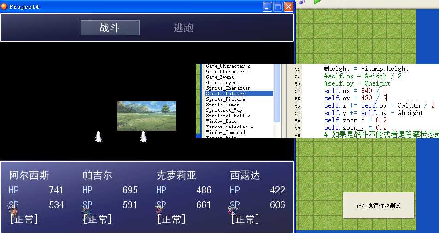Select Window_Command in script list
Screen dimensions: 439x233
point(225,133)
